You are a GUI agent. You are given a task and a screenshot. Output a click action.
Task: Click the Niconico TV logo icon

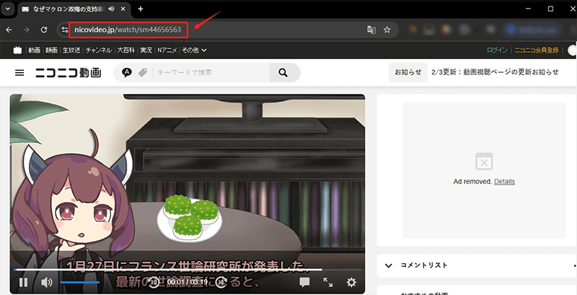click(17, 50)
